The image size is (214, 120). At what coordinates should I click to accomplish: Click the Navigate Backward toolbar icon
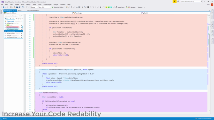point(3,7)
